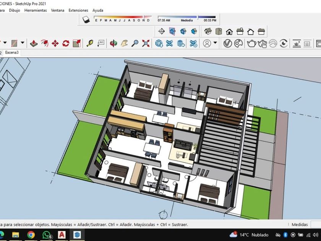Image resolution: width=321 pixels, height=241 pixels.
Task: Switch to the Escena3 scene tab
Action: (12, 52)
